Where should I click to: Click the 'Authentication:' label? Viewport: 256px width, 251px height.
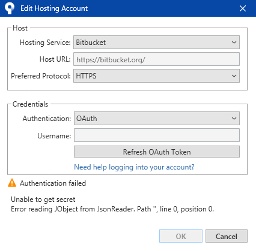click(47, 119)
